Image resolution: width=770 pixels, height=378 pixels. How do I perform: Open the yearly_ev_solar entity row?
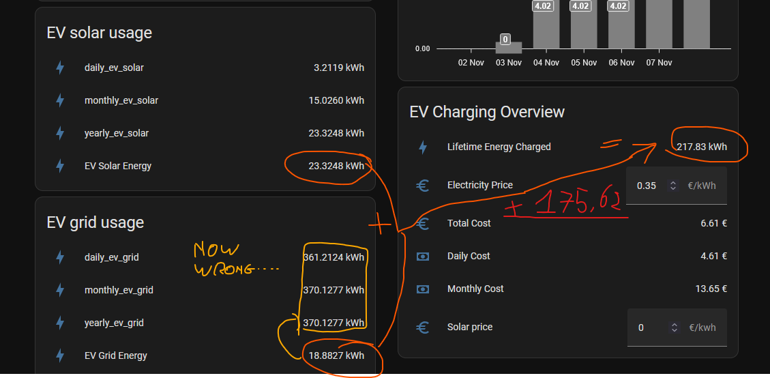(x=205, y=133)
